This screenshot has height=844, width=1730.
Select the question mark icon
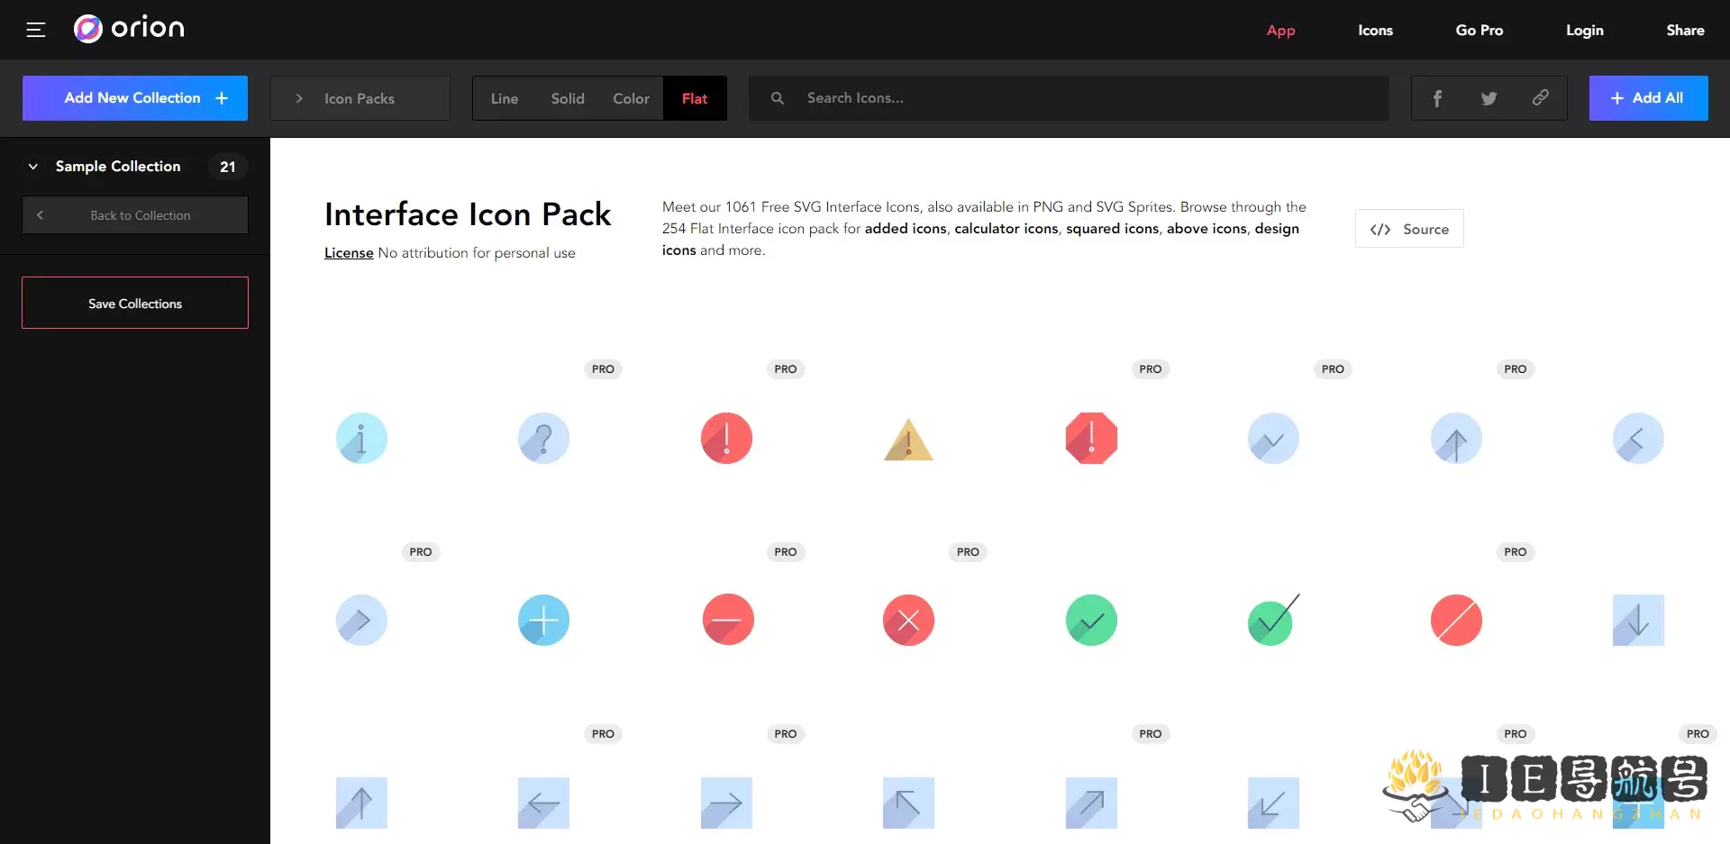pyautogui.click(x=542, y=439)
